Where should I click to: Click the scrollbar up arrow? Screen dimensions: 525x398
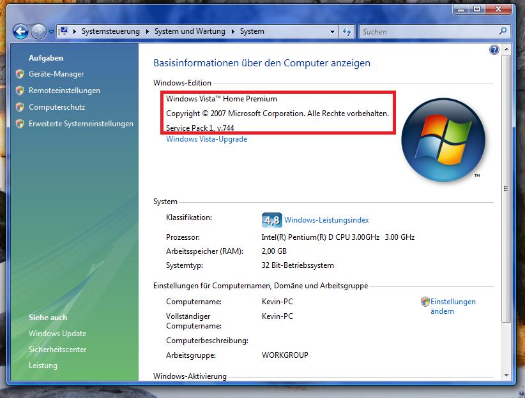coord(506,49)
